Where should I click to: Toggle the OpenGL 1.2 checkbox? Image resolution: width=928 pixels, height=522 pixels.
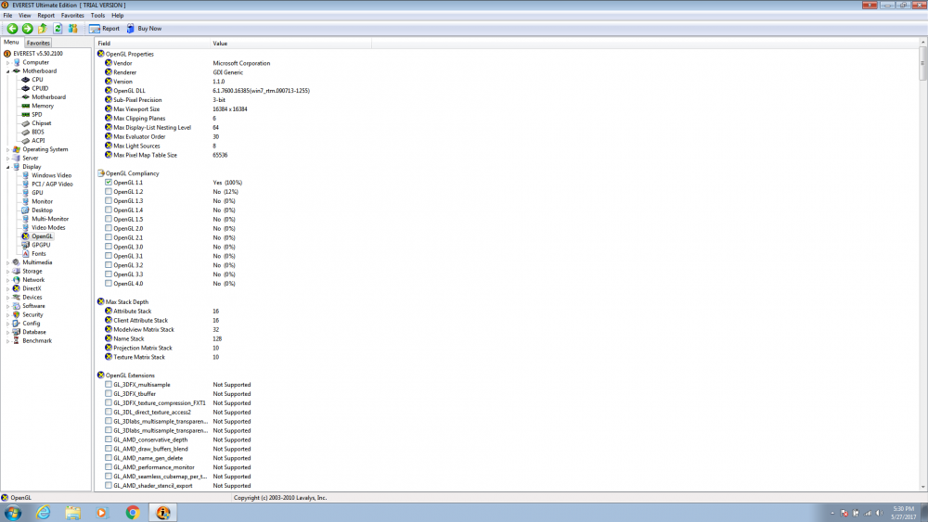(109, 192)
